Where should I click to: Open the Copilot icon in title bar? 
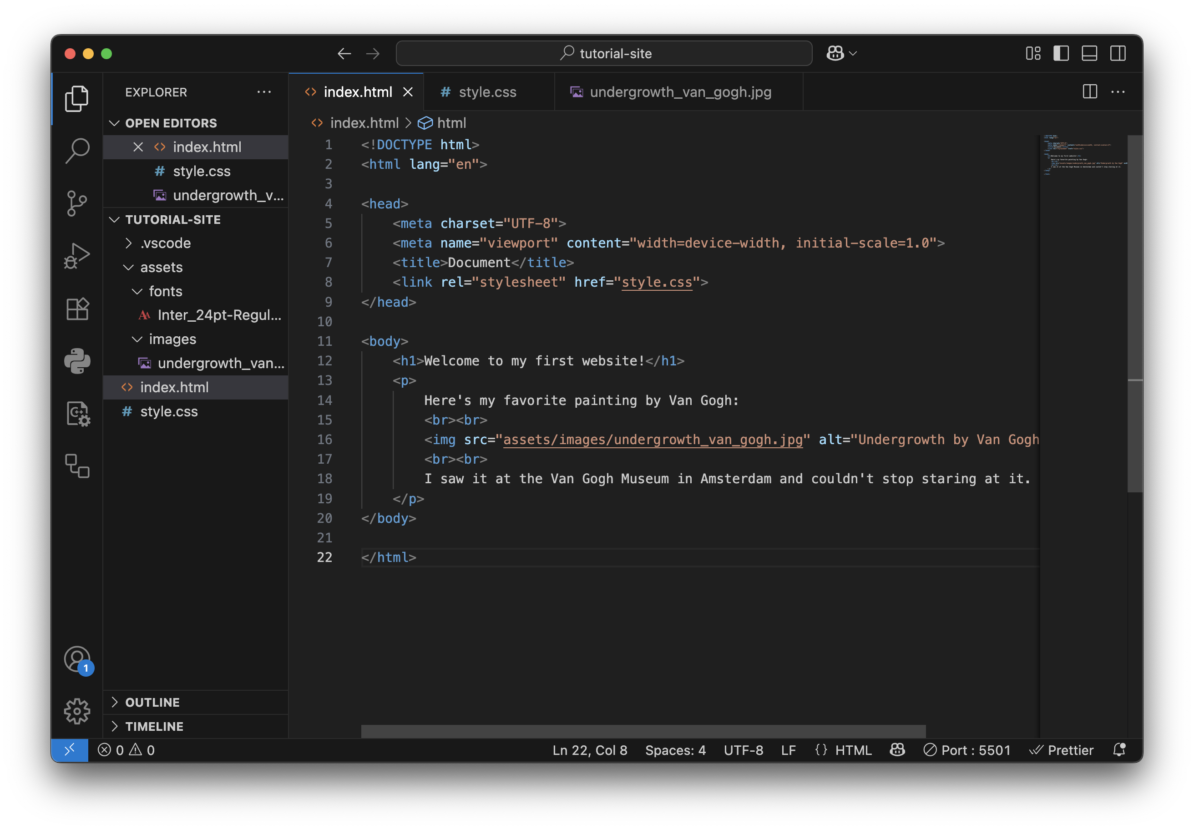pos(835,53)
